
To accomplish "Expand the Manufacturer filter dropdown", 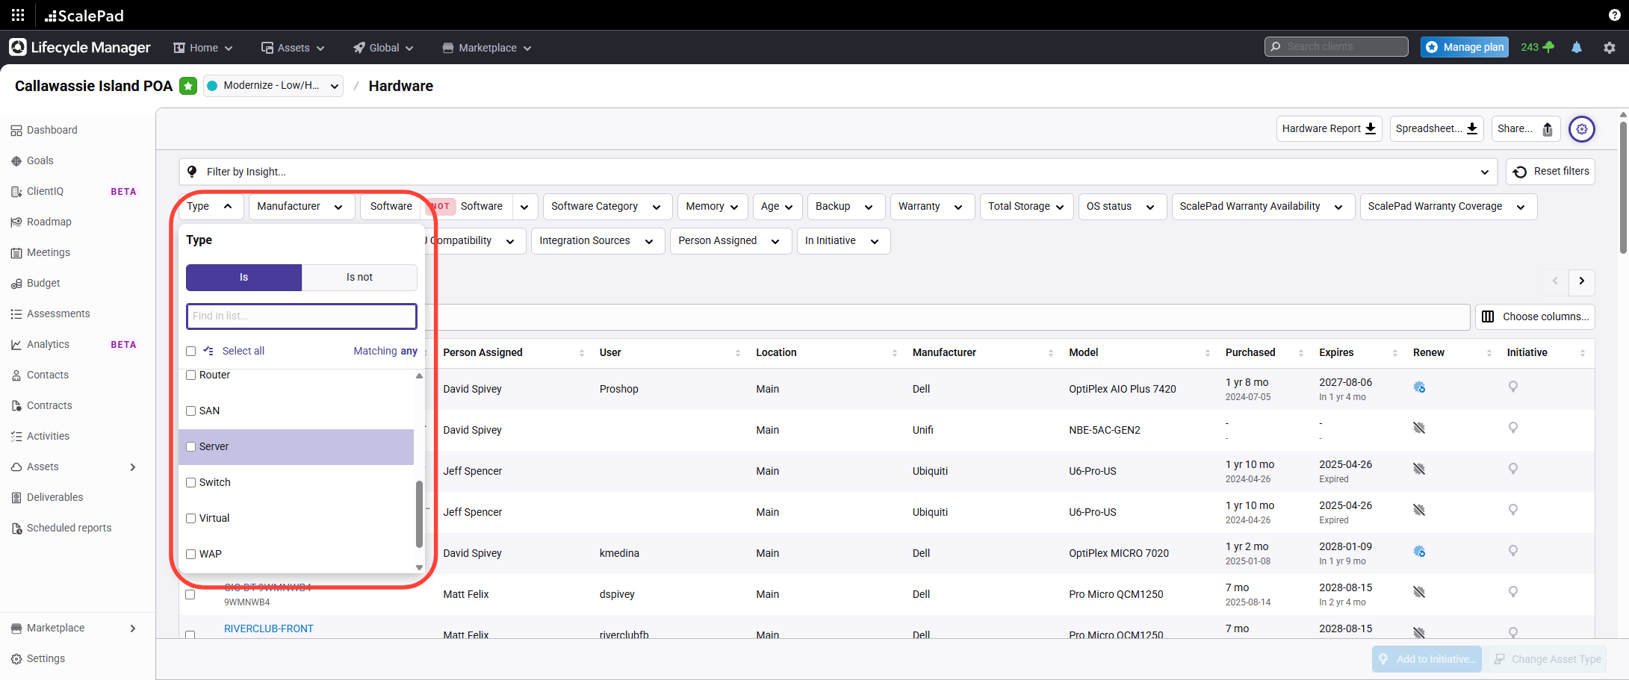I will click(300, 207).
